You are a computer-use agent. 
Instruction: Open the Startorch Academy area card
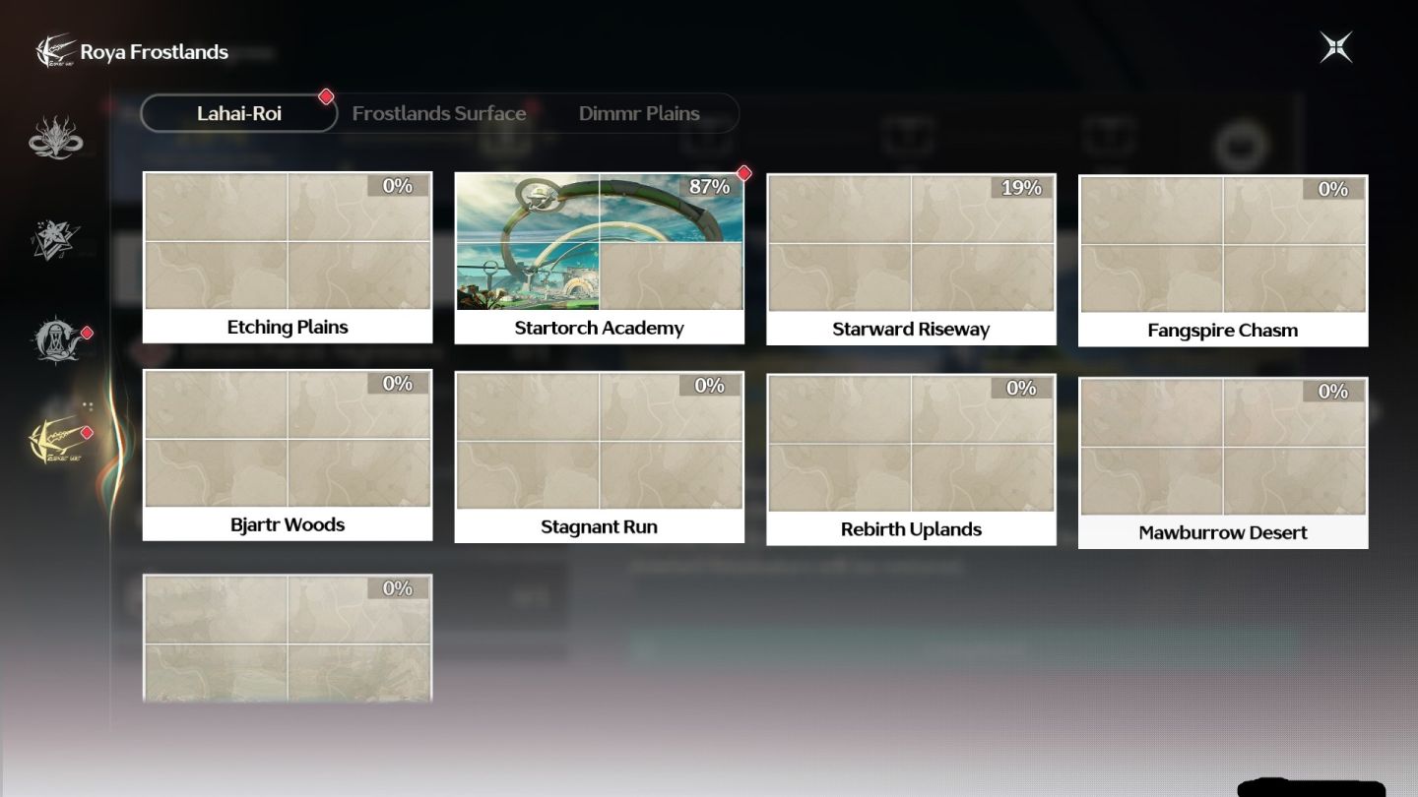click(x=599, y=259)
